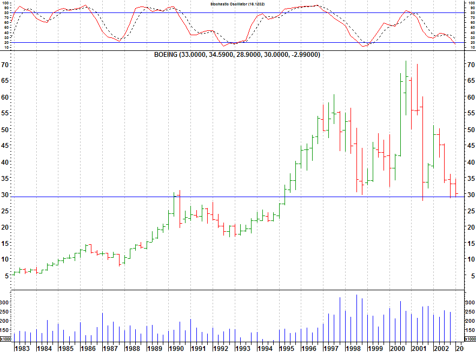Select the 1997 year label on time axis

(x=331, y=348)
